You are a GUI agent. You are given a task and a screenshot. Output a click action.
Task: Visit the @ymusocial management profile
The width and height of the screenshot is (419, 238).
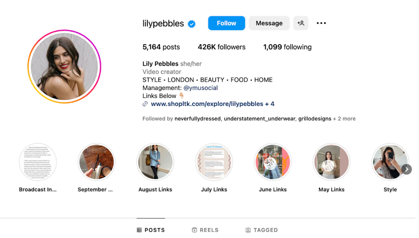(x=201, y=88)
